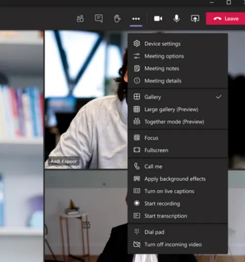245x262 pixels.
Task: Mute the microphone icon
Action: pyautogui.click(x=176, y=19)
